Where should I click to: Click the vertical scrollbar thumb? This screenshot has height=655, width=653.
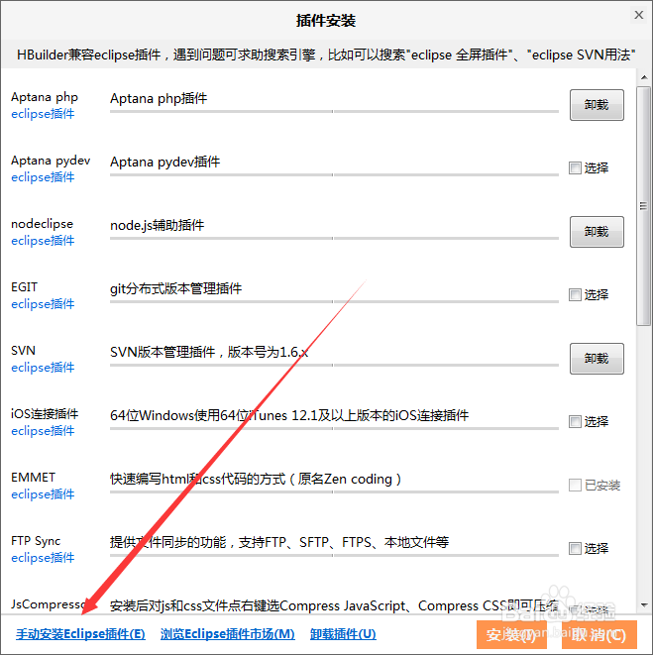pyautogui.click(x=644, y=205)
